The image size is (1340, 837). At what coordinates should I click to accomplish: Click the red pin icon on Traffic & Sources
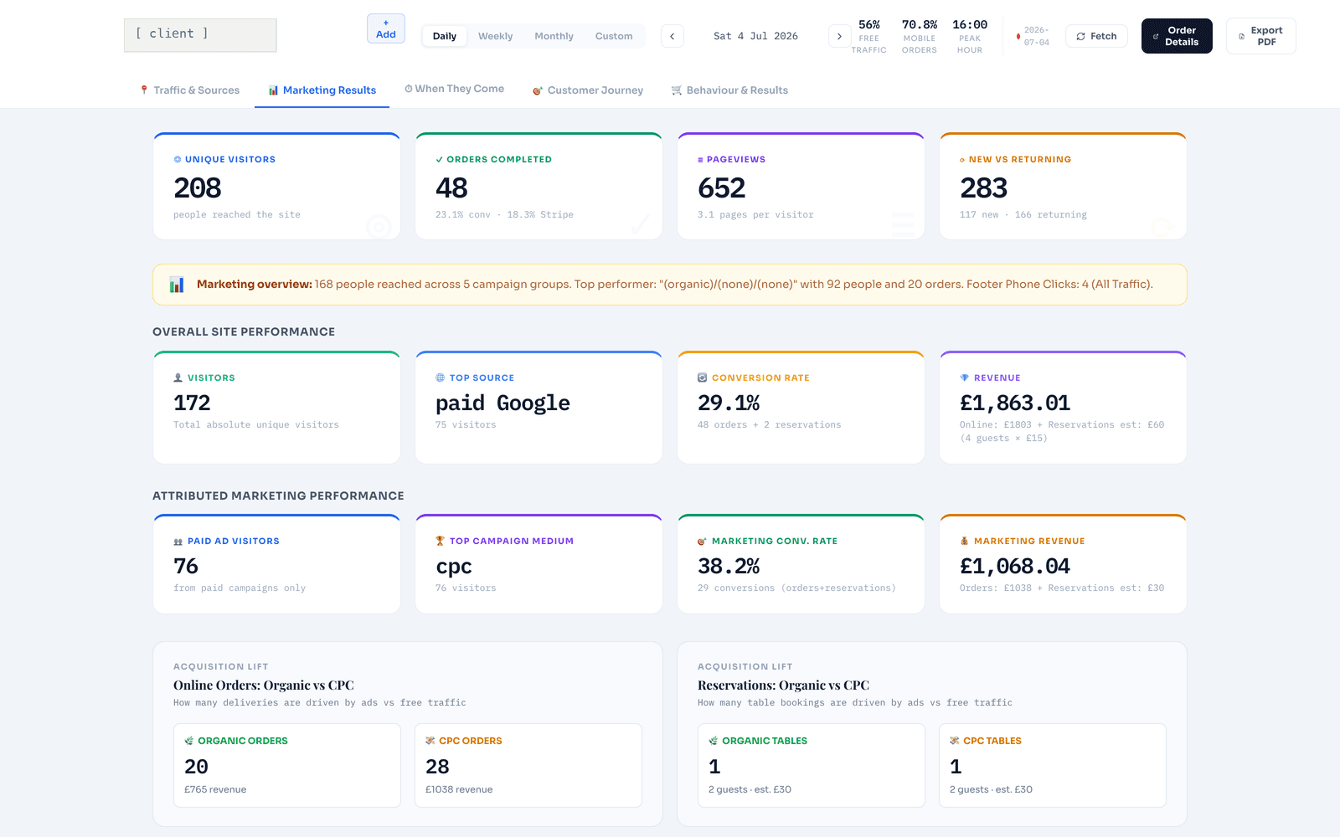(144, 90)
